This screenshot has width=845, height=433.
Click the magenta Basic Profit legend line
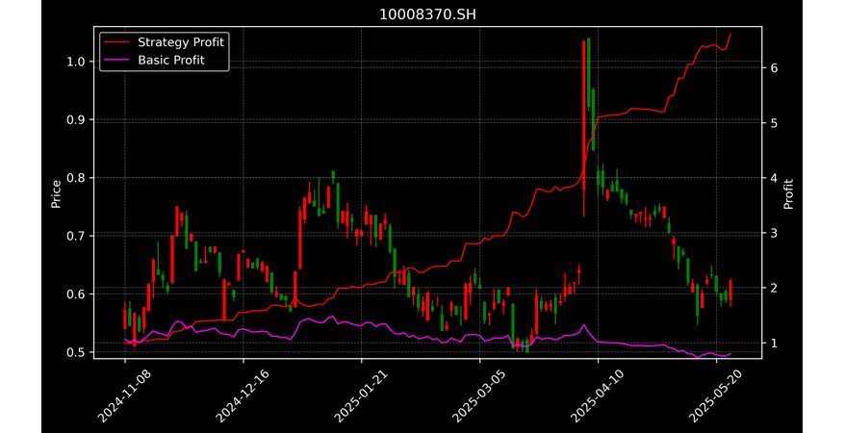pos(117,61)
